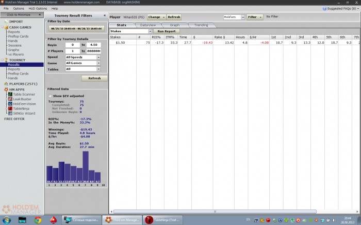361x225 pixels.
Task: Click the Chrome icon in taskbar
Action: pos(38,220)
